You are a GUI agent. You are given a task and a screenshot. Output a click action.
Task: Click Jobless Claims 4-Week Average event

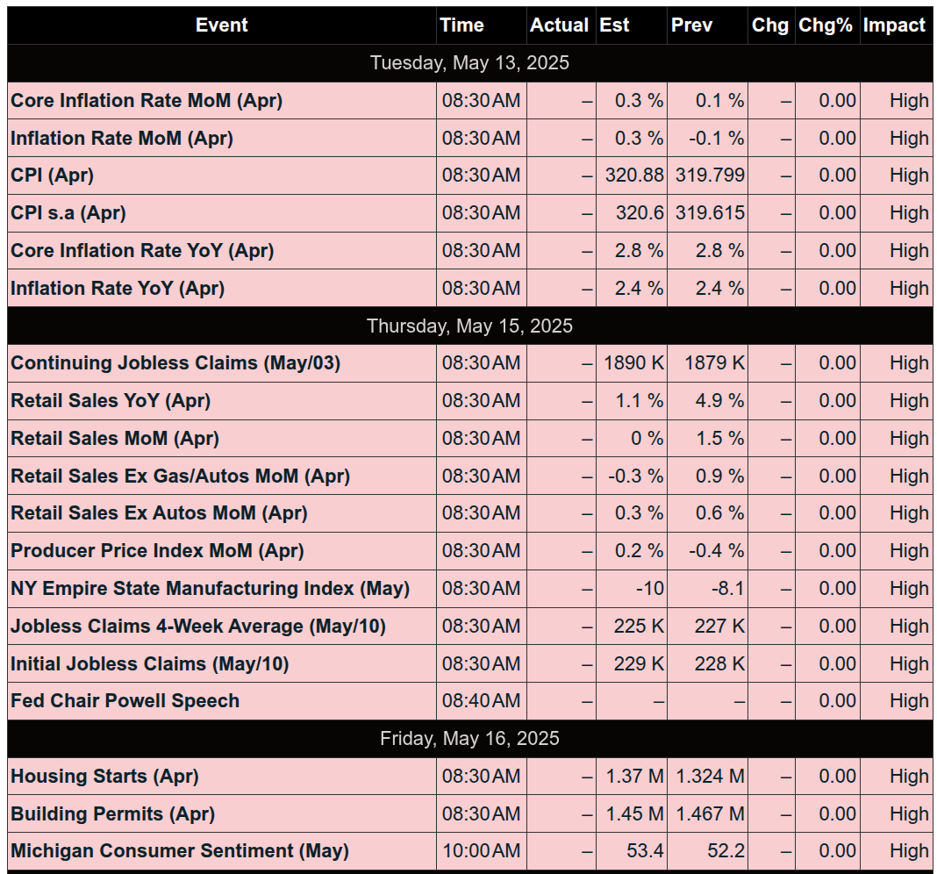tap(198, 626)
